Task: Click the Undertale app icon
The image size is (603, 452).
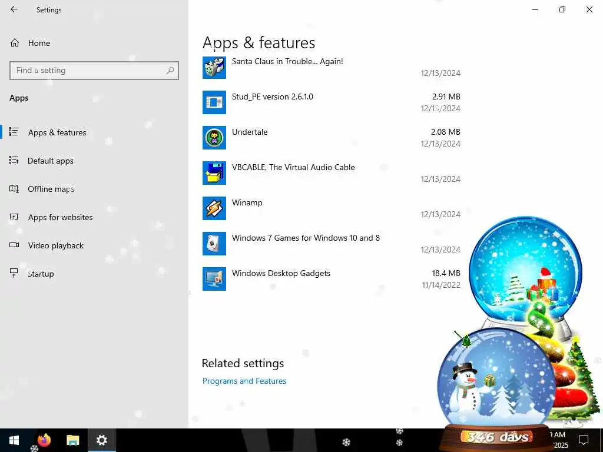Action: tap(214, 138)
